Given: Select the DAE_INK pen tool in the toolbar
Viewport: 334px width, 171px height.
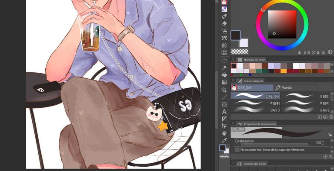Looking at the screenshot, I should tap(224, 2).
